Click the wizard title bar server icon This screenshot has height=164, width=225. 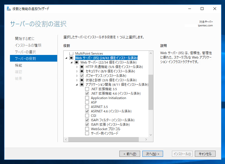tap(9, 9)
